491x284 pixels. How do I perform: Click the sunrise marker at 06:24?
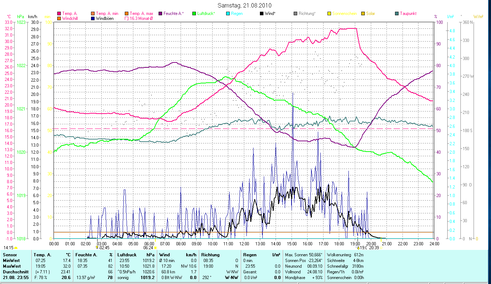pyautogui.click(x=155, y=247)
